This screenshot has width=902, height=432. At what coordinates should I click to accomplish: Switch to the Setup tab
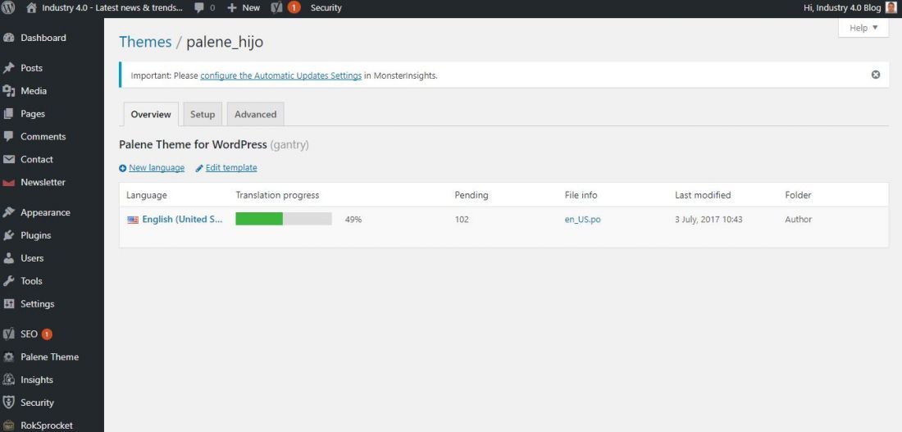(203, 114)
